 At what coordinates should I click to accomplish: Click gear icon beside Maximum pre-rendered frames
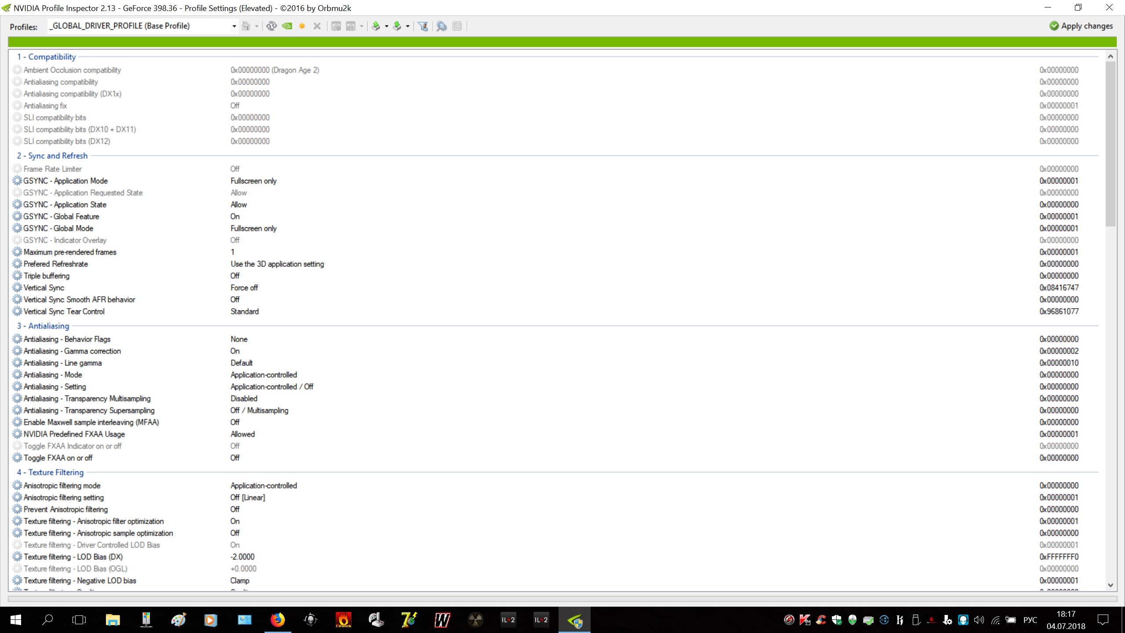(x=17, y=252)
